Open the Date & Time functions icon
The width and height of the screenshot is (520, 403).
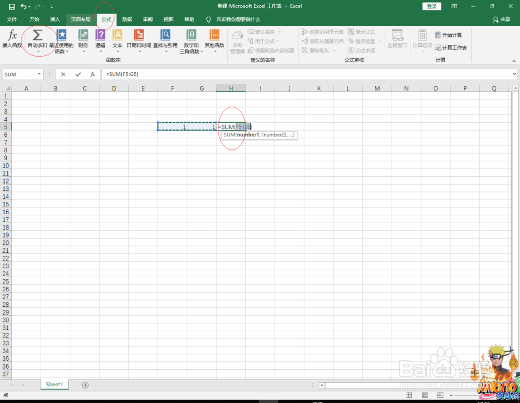[139, 35]
